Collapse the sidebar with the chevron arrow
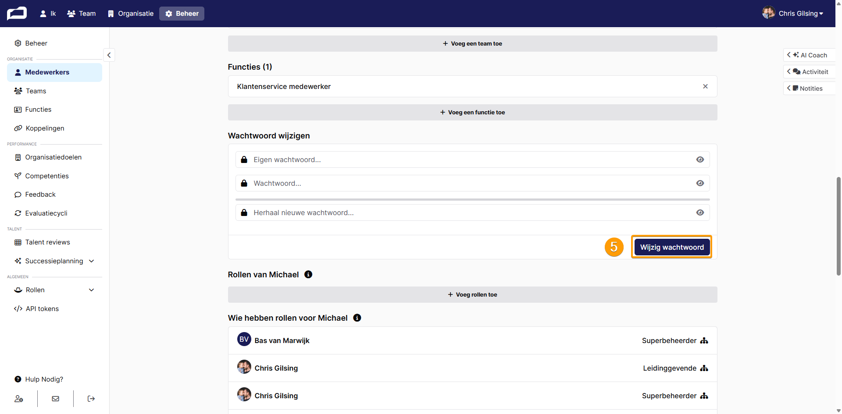 (x=109, y=55)
